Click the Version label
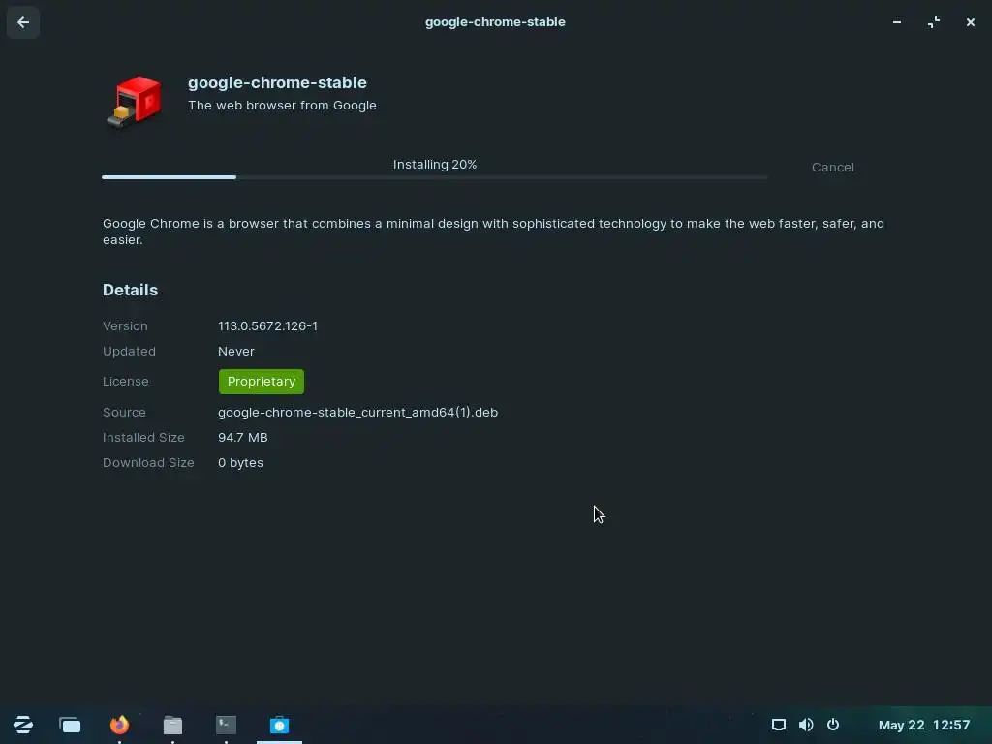 tap(125, 325)
